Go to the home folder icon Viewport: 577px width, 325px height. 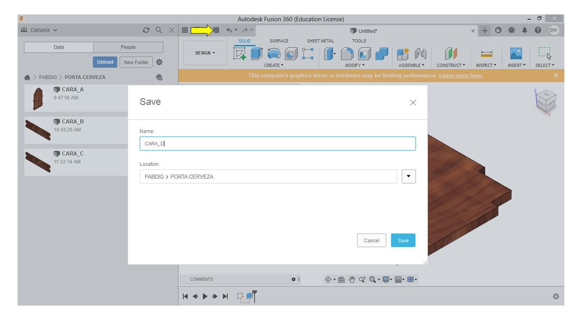tap(28, 77)
